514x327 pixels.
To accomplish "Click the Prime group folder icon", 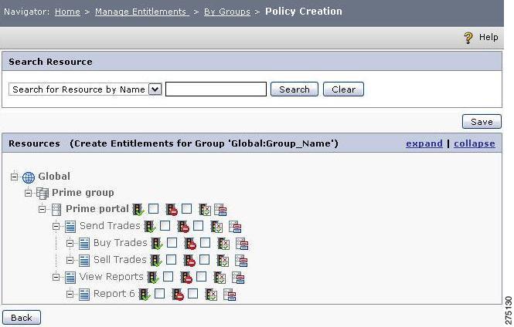I will [43, 194].
